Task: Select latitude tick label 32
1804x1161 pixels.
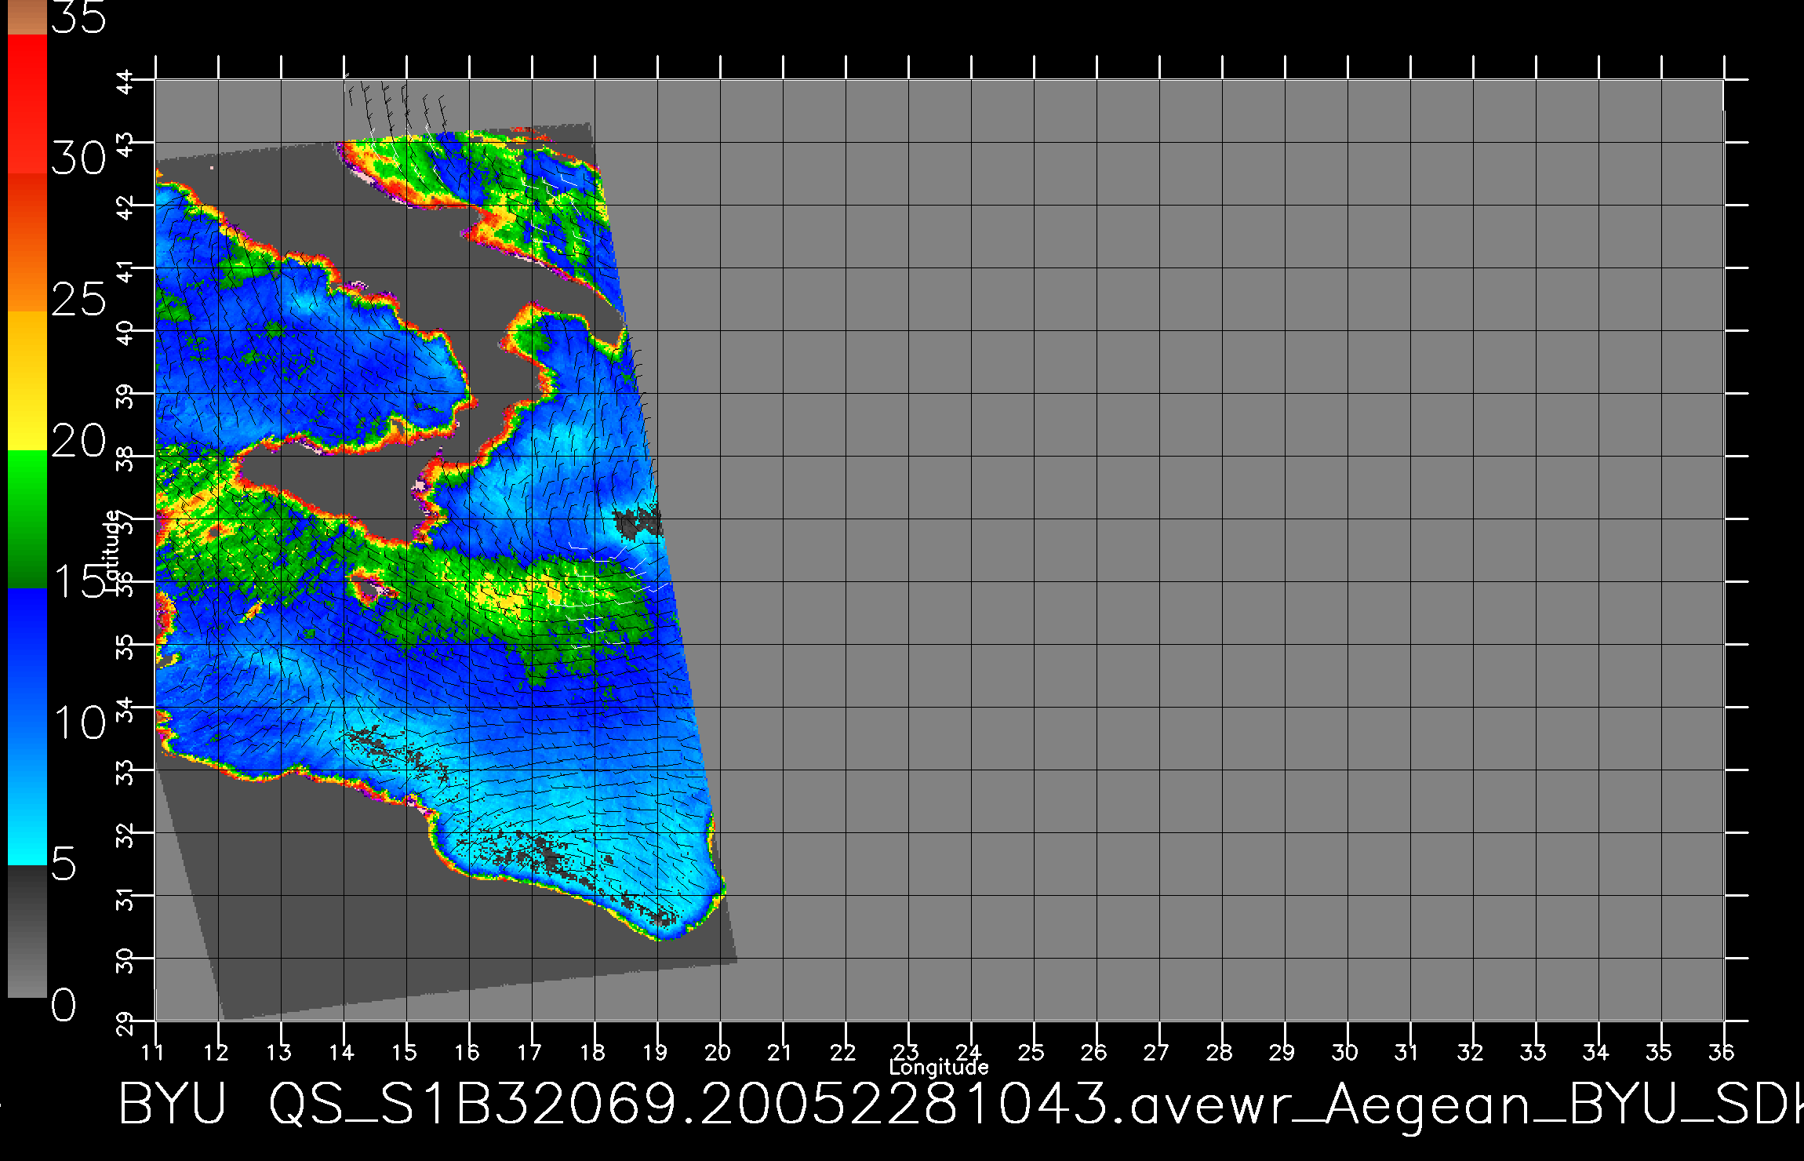Action: click(x=125, y=835)
